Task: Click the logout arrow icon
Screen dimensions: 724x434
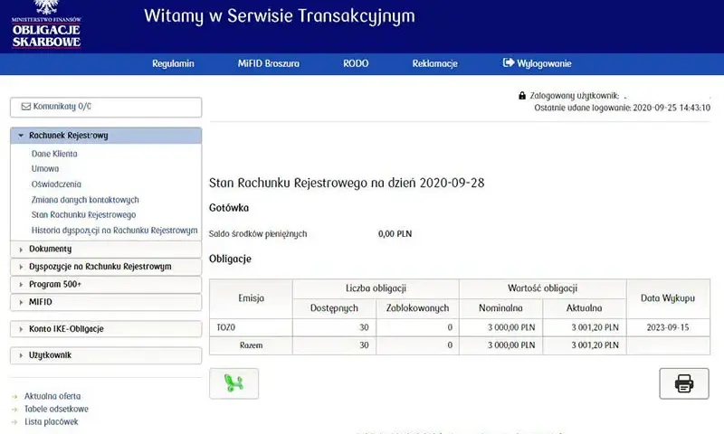Action: pos(509,62)
